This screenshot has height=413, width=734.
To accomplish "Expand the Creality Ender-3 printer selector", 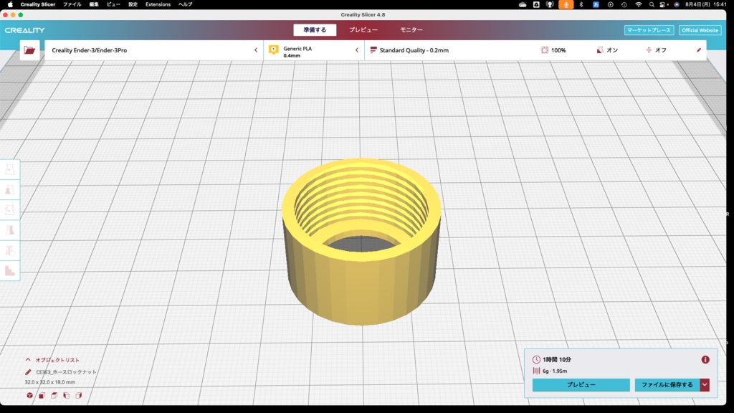I will coord(154,50).
